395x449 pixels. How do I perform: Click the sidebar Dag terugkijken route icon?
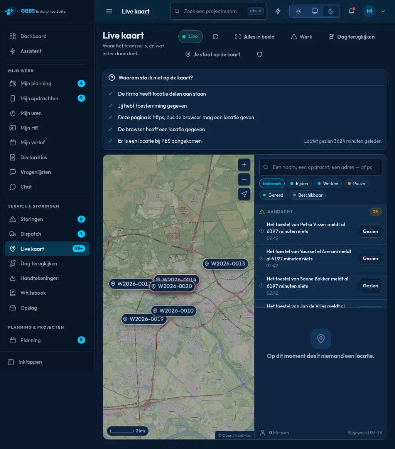coord(13,263)
